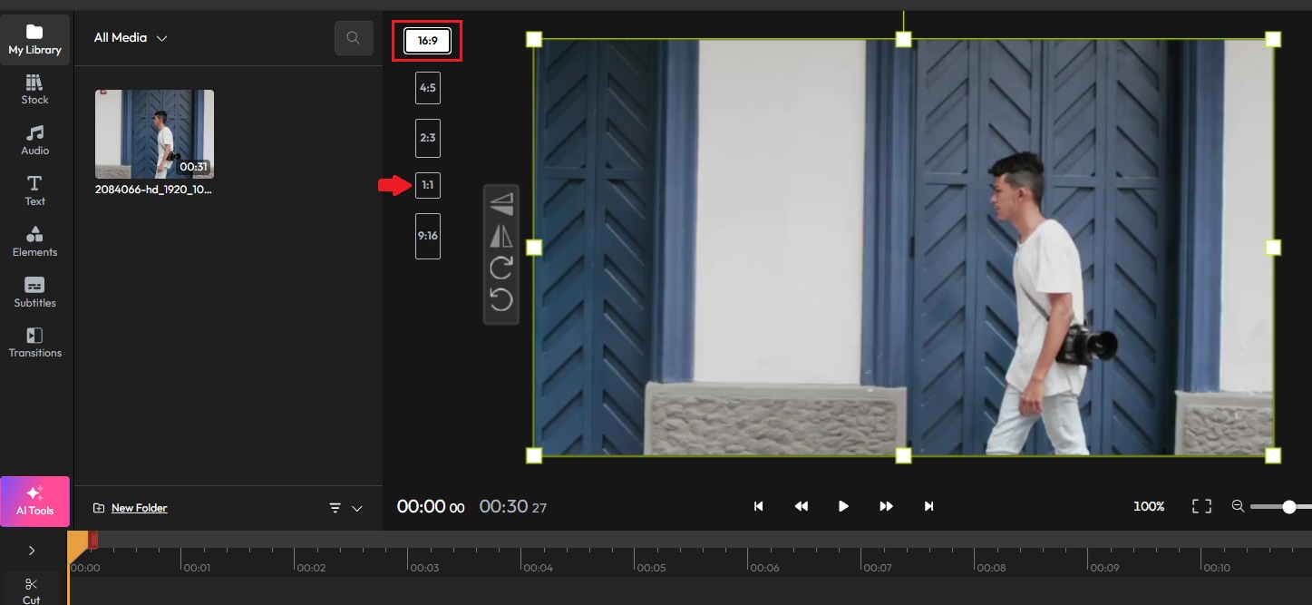Click the bottom-left crop handle

534,455
